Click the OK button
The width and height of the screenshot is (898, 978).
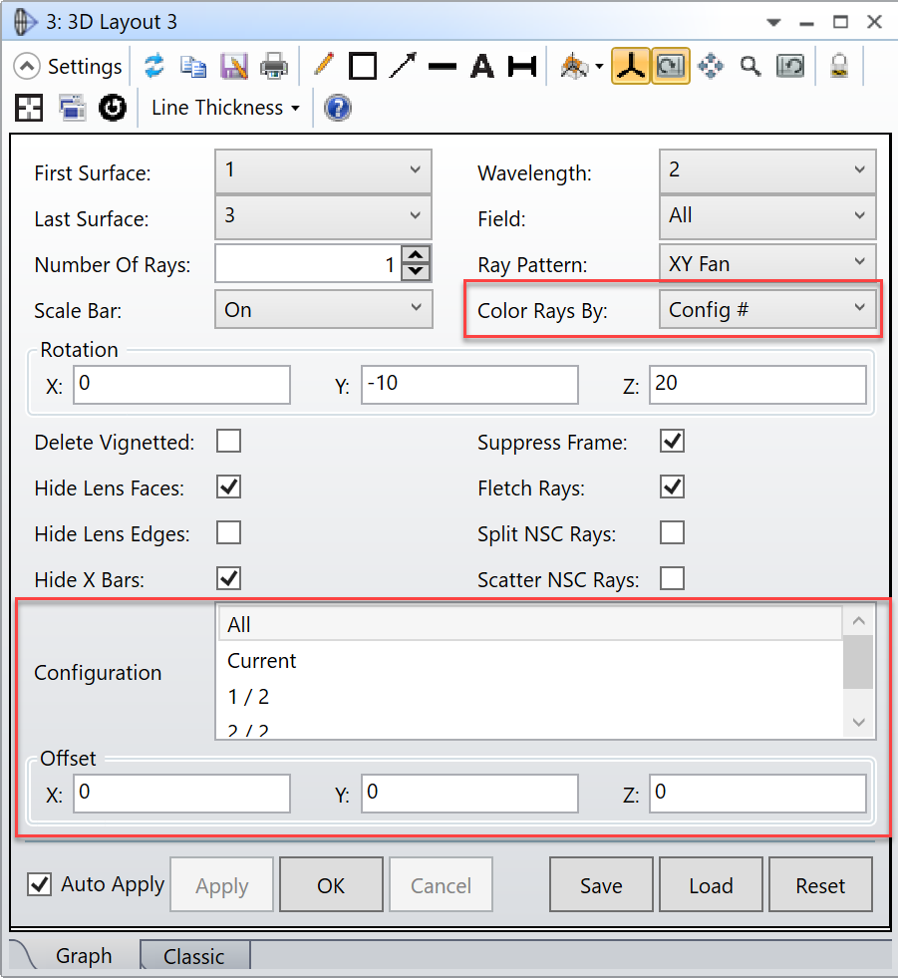click(331, 885)
